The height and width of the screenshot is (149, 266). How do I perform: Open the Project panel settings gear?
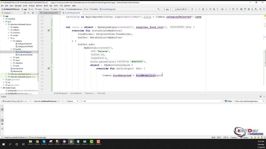(33, 13)
